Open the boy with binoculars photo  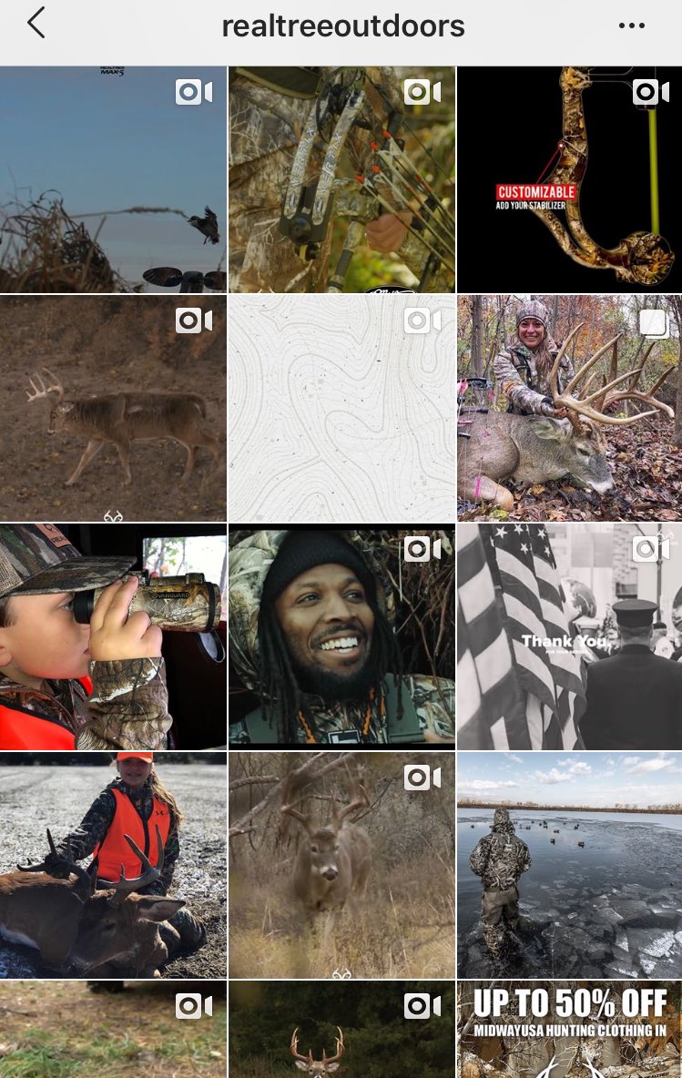(x=113, y=636)
